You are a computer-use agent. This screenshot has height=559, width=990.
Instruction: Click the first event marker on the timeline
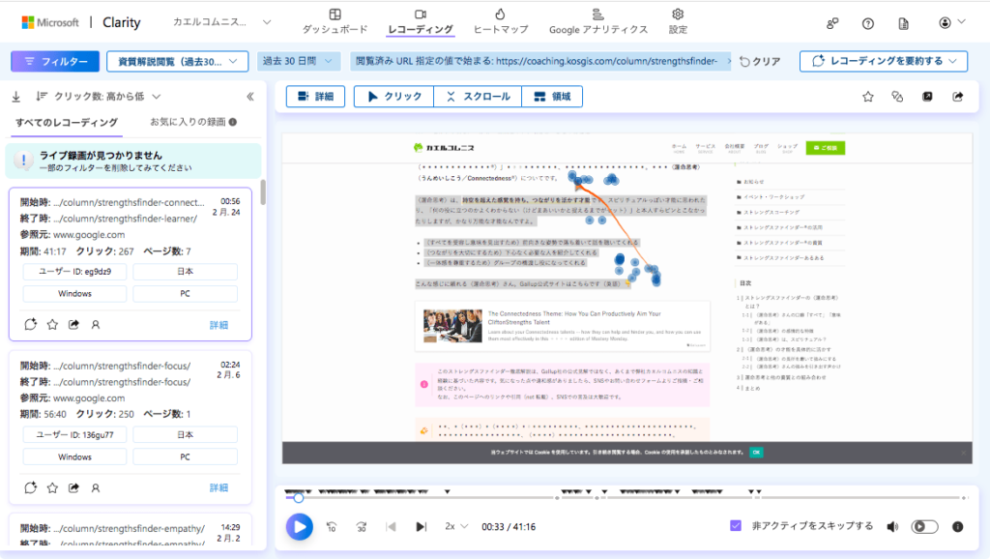coord(288,491)
